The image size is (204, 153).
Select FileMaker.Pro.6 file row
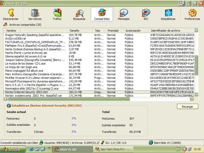[x=99, y=46]
